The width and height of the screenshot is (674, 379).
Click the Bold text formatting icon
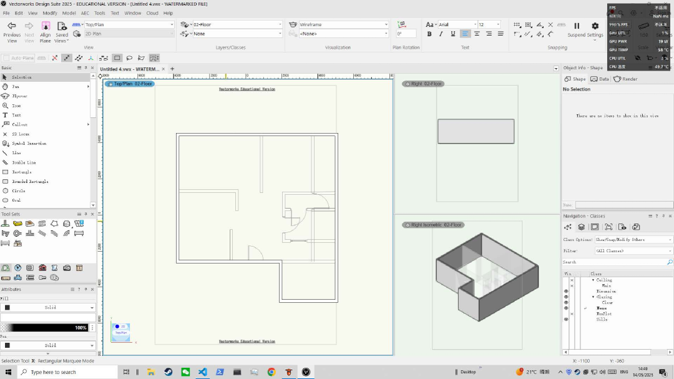tap(429, 34)
